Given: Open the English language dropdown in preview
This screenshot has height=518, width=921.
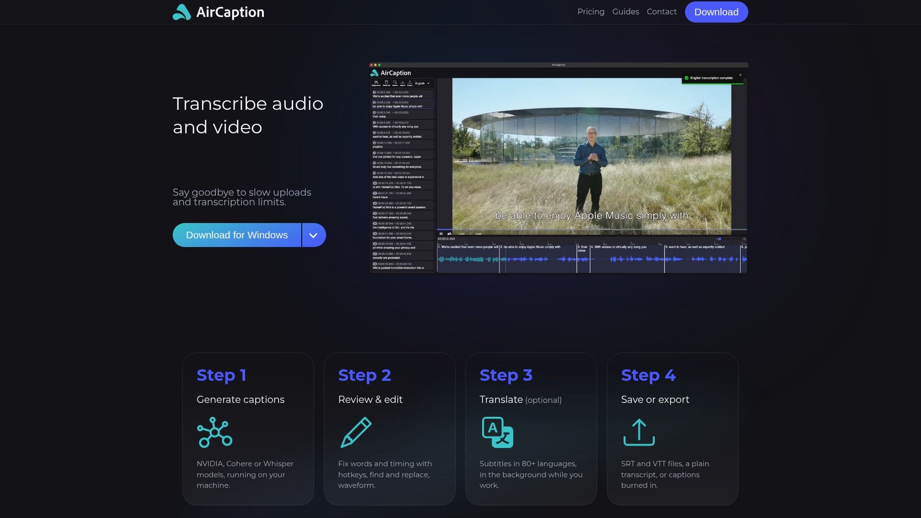Looking at the screenshot, I should (x=422, y=83).
